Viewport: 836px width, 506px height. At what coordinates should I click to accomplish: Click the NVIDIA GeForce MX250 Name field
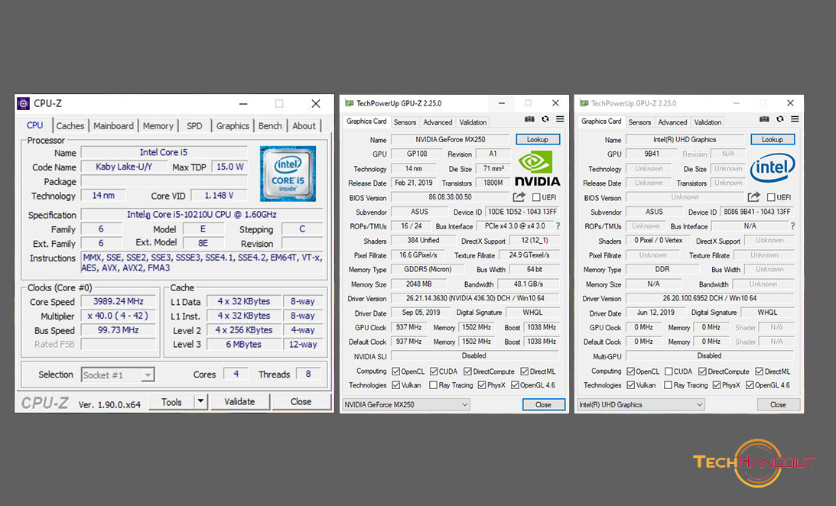coord(451,140)
